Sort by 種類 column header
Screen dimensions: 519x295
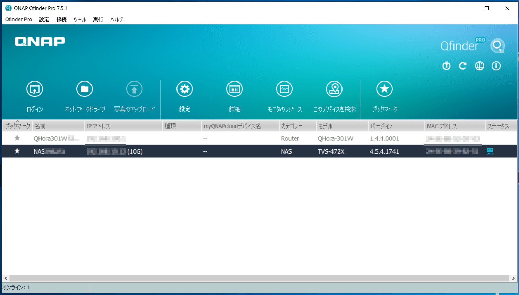[182, 126]
